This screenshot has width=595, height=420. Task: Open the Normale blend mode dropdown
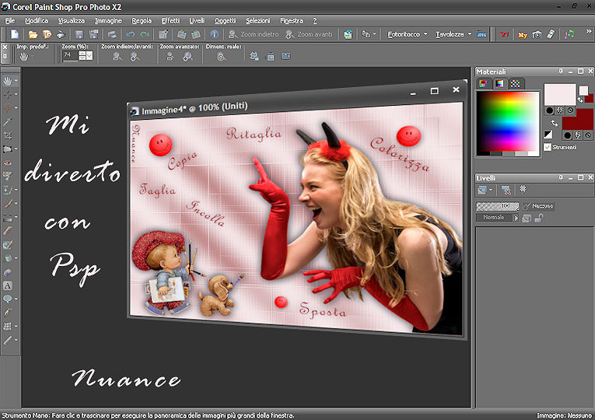495,218
